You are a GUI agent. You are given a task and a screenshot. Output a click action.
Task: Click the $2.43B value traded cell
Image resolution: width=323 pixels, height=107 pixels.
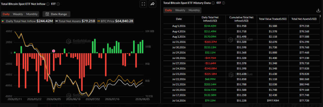(x=273, y=95)
